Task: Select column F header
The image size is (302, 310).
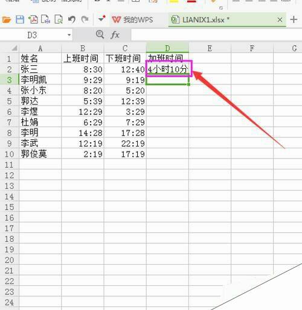Action: pos(252,48)
